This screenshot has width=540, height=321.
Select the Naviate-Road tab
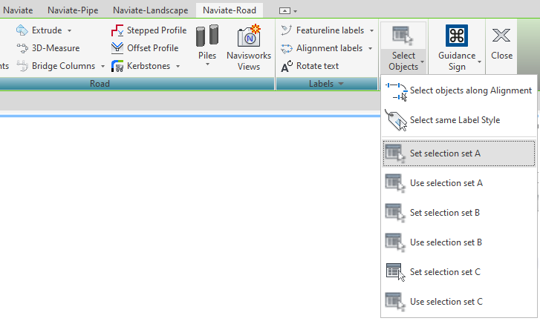230,10
